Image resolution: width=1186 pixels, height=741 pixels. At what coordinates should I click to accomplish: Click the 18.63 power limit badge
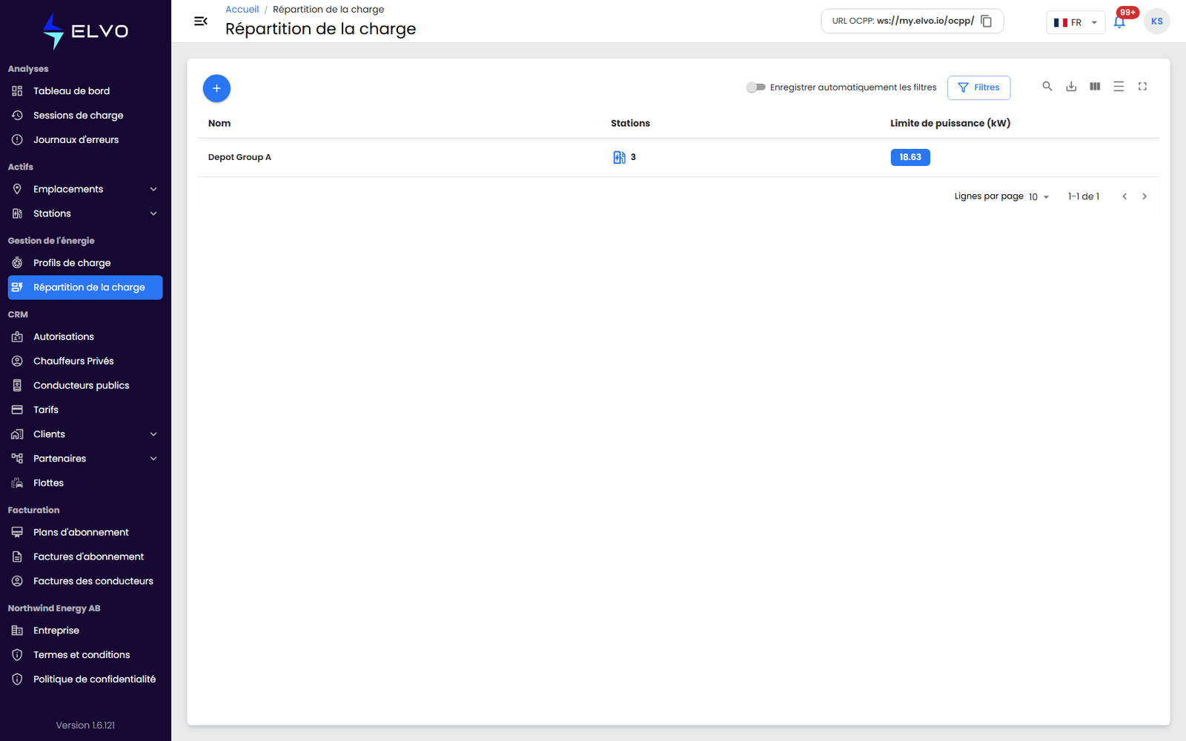click(910, 157)
